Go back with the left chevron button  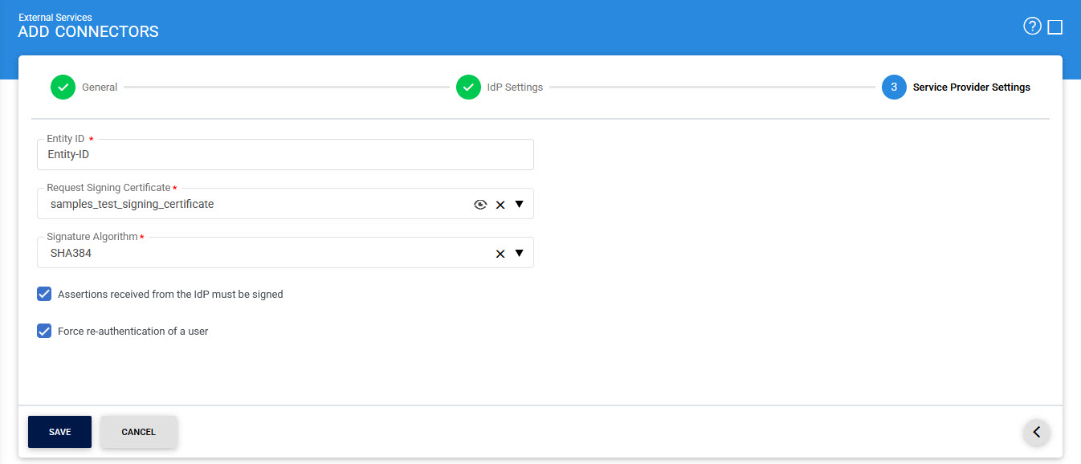point(1036,432)
